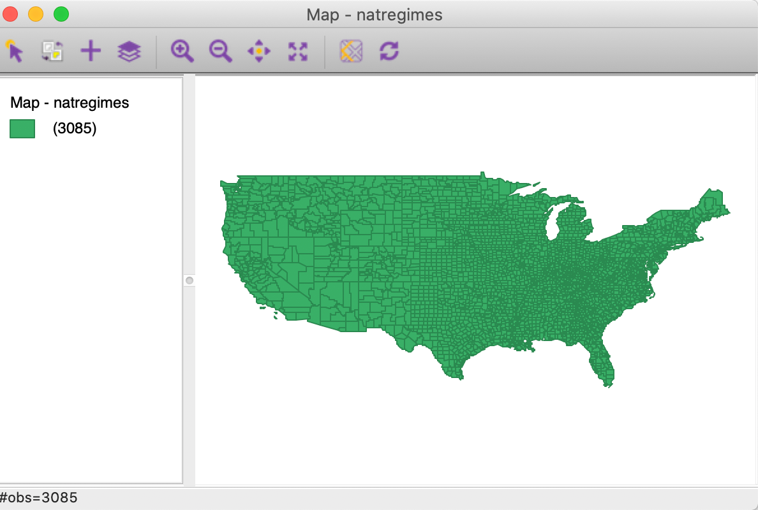Close the Map window with red button

click(10, 15)
